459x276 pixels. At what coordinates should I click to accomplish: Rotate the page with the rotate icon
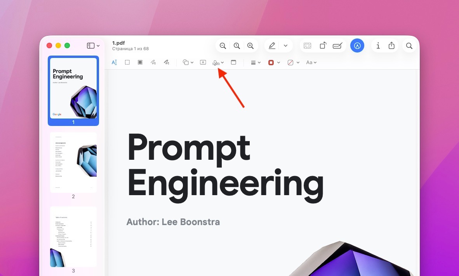[x=323, y=46]
